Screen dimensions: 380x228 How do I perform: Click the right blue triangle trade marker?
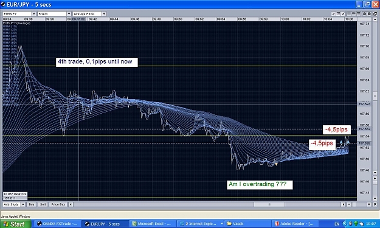348,142
